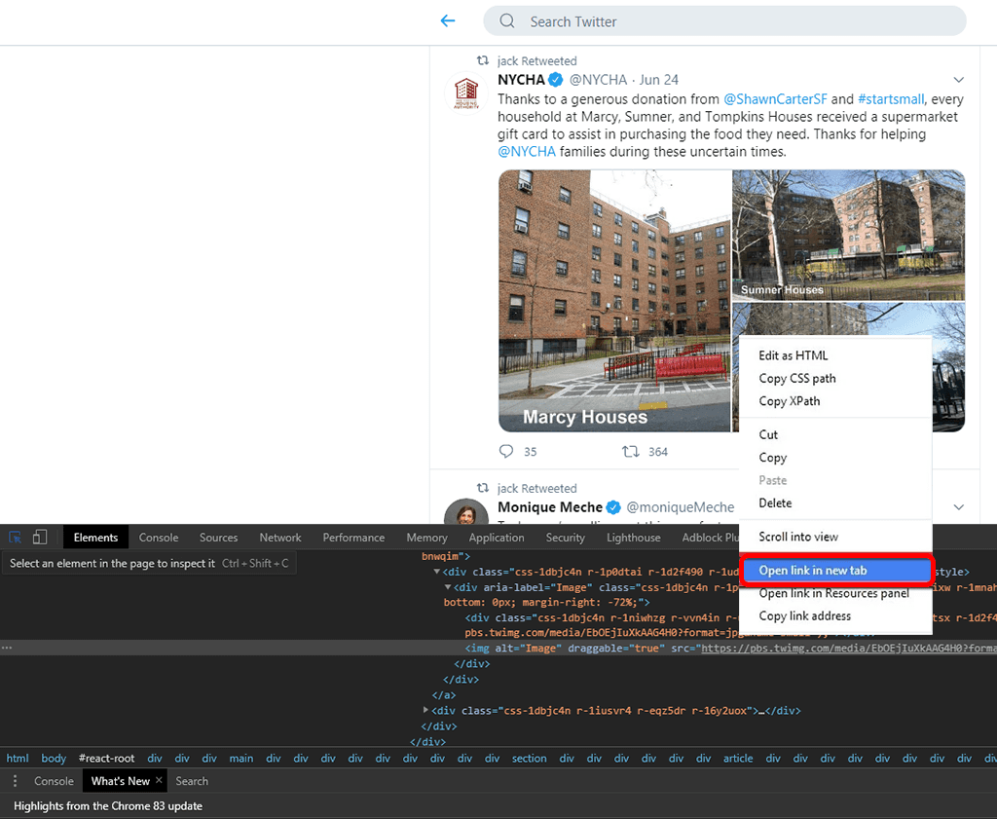Select body in DOM breadcrumb
This screenshot has height=819, width=997.
coord(54,758)
